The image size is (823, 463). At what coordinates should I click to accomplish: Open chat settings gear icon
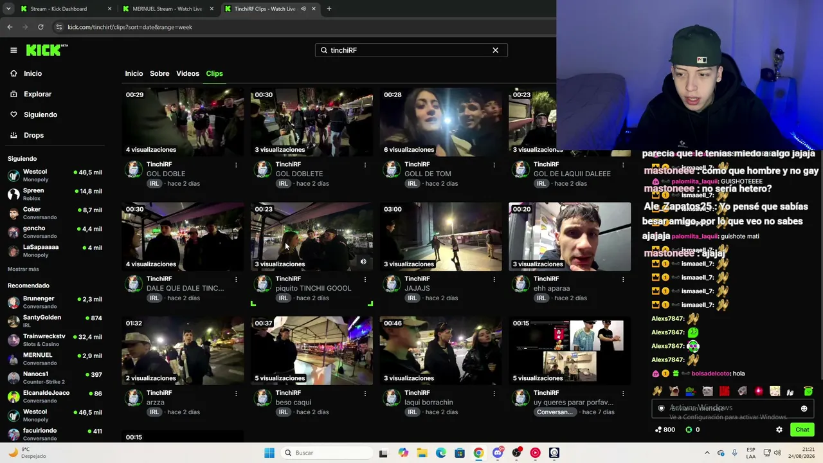779,430
